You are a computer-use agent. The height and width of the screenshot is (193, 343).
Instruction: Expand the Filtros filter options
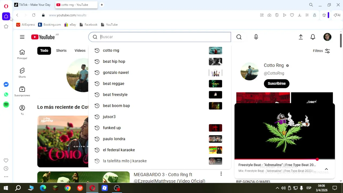pyautogui.click(x=322, y=51)
